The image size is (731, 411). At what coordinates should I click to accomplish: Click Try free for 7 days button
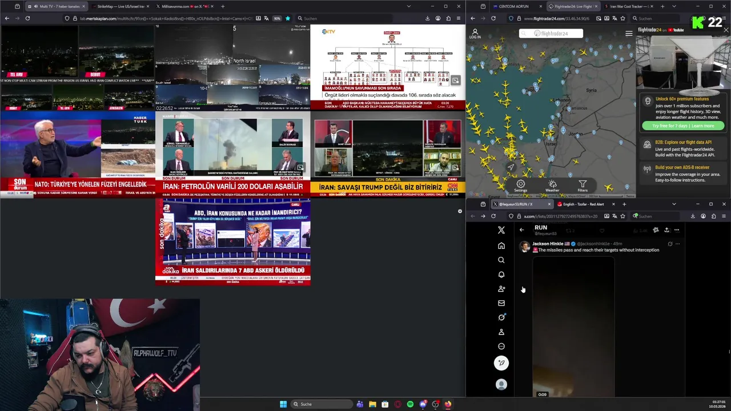(682, 126)
